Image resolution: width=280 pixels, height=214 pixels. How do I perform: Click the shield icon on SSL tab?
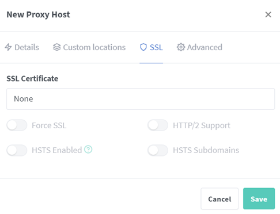(143, 47)
